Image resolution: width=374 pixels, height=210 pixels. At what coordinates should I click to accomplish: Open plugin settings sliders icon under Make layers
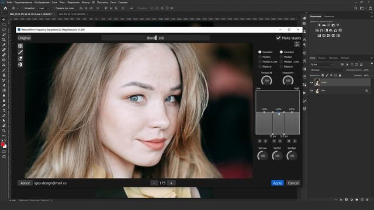coord(297,44)
